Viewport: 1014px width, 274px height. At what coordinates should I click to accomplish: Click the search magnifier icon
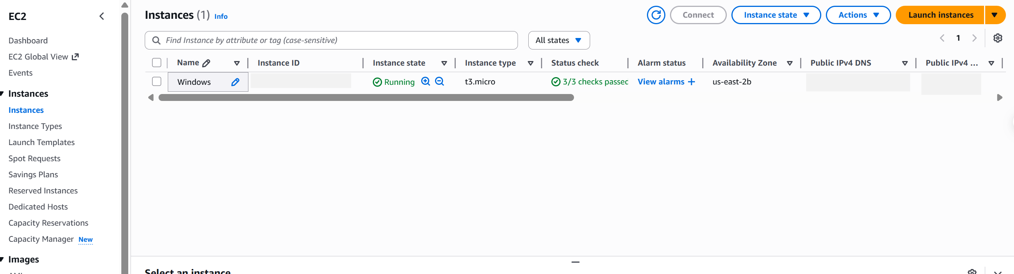coord(156,41)
